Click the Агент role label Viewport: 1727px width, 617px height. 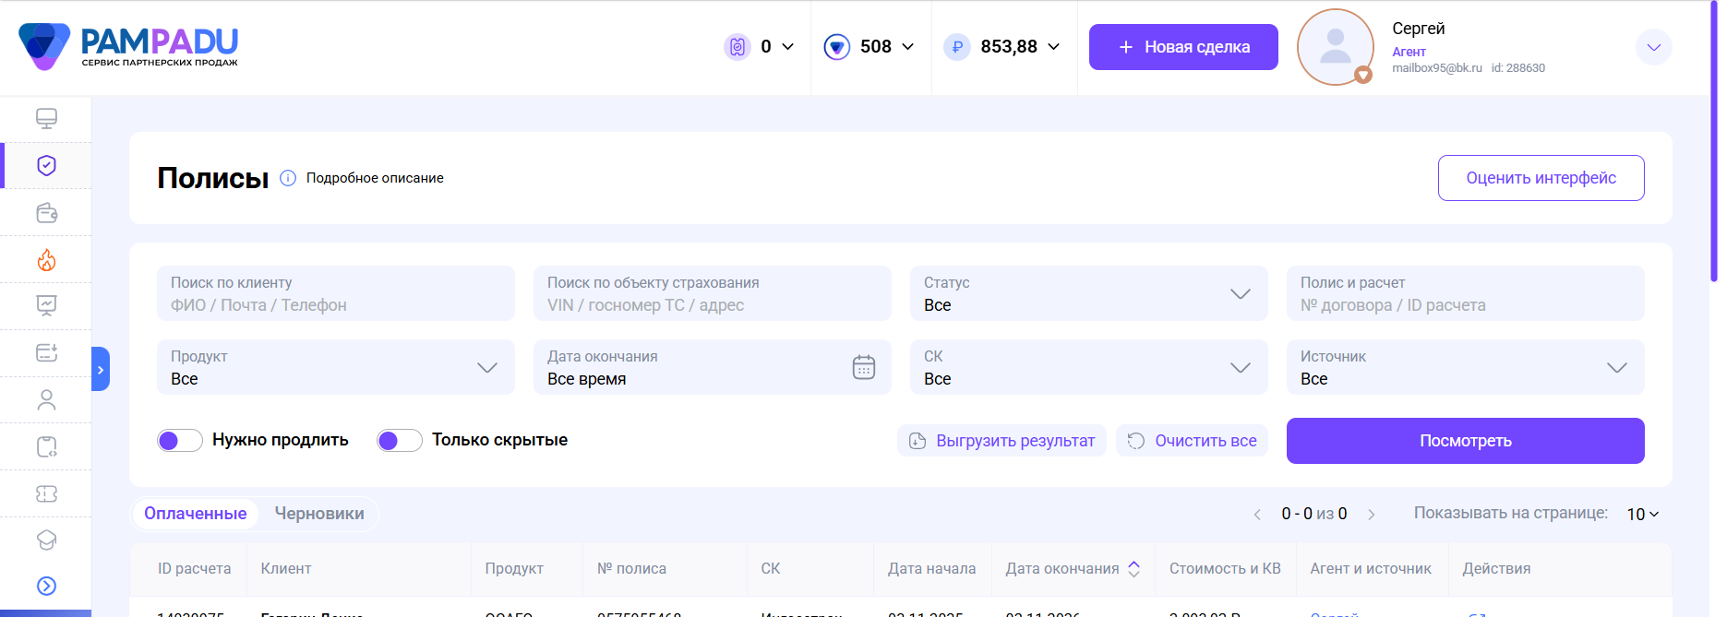[x=1409, y=52]
